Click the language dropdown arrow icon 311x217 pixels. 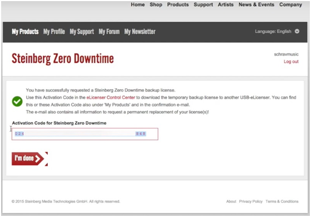point(297,31)
